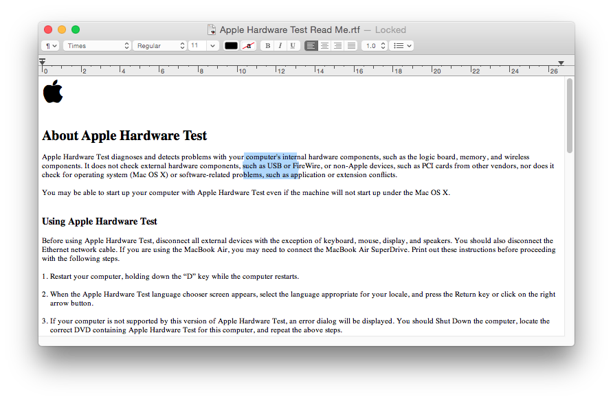
Task: Click the About Apple Hardware Test heading
Action: tap(124, 135)
